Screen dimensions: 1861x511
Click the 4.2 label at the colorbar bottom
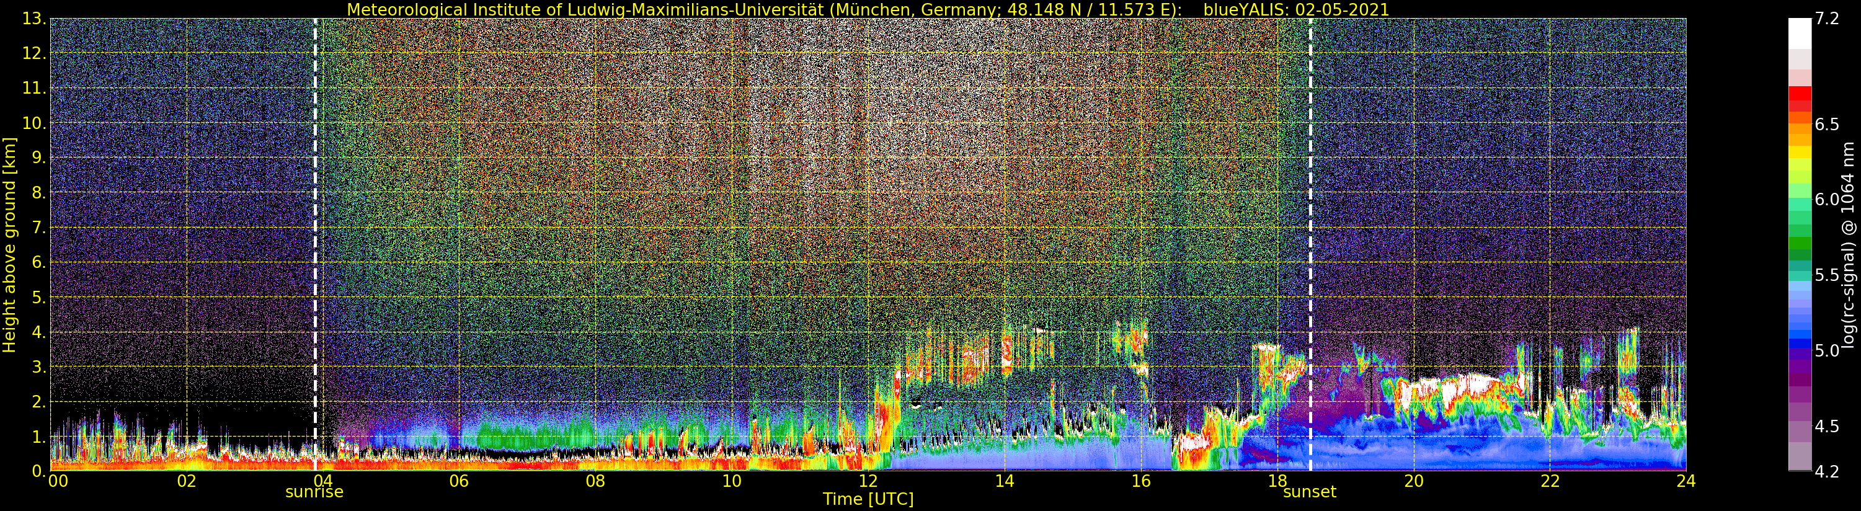pyautogui.click(x=1827, y=471)
